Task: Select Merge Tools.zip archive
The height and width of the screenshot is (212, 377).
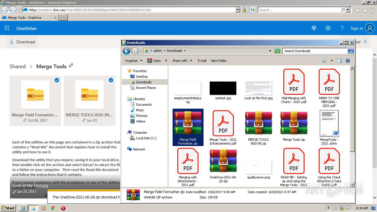Action: tap(294, 126)
